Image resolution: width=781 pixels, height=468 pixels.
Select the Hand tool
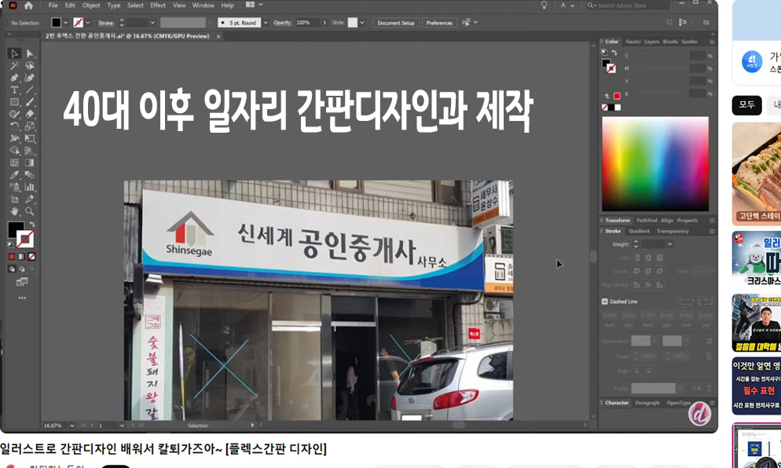click(14, 211)
